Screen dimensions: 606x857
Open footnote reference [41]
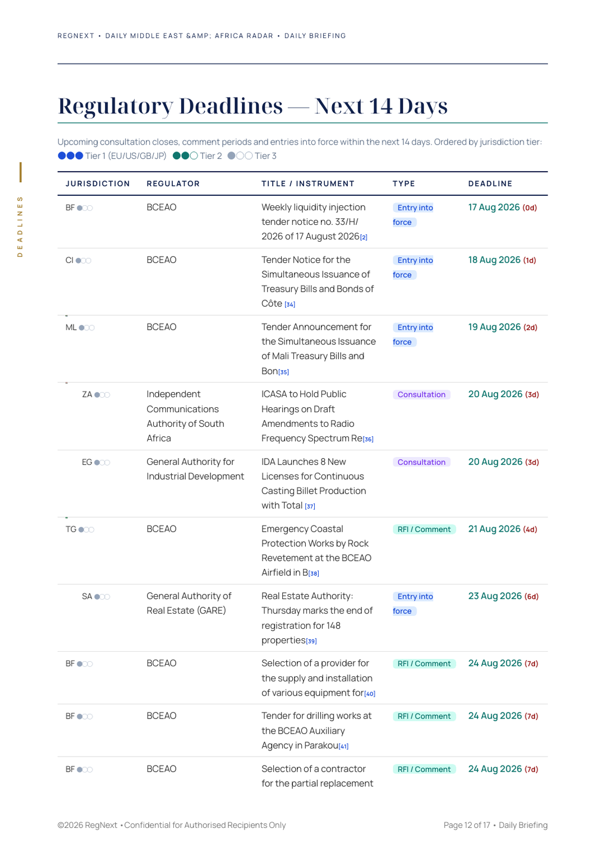[x=343, y=747]
